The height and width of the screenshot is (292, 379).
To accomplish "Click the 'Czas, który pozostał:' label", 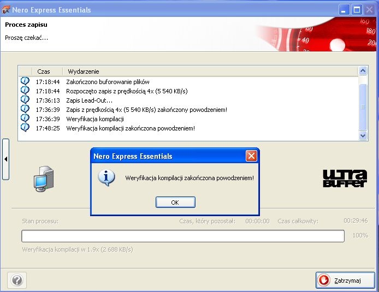I will click(207, 221).
